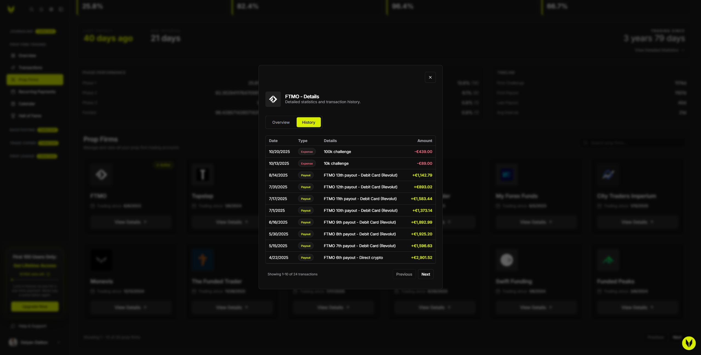
Task: Select the 7/31/2025 date cell
Action: [278, 187]
